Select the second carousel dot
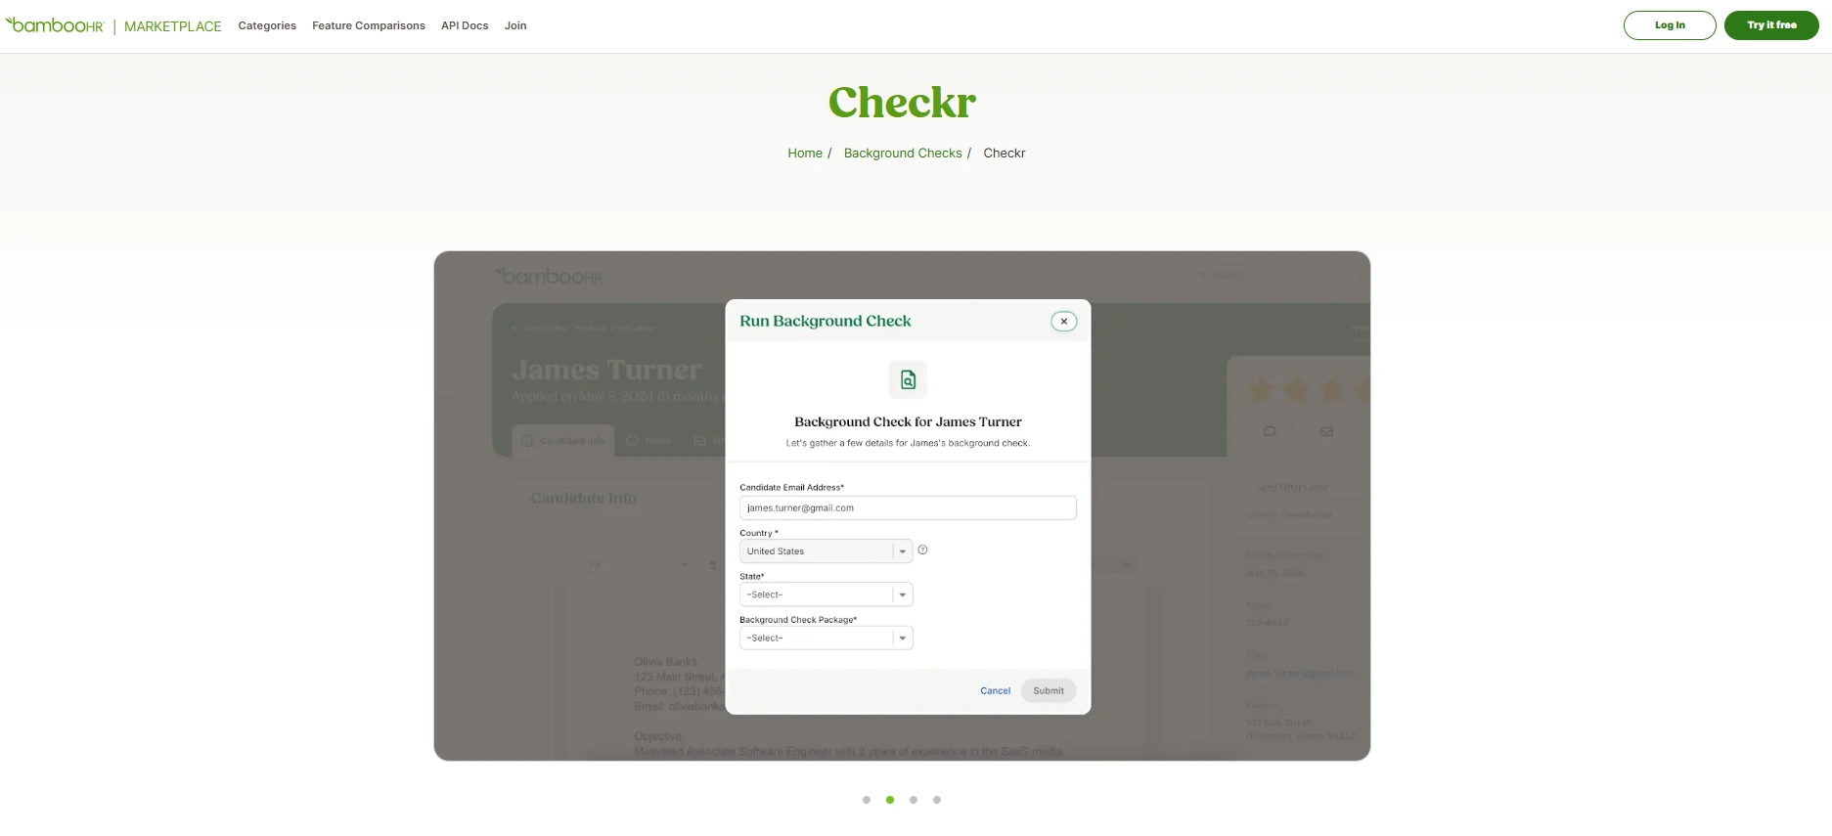1832x836 pixels. click(x=890, y=800)
